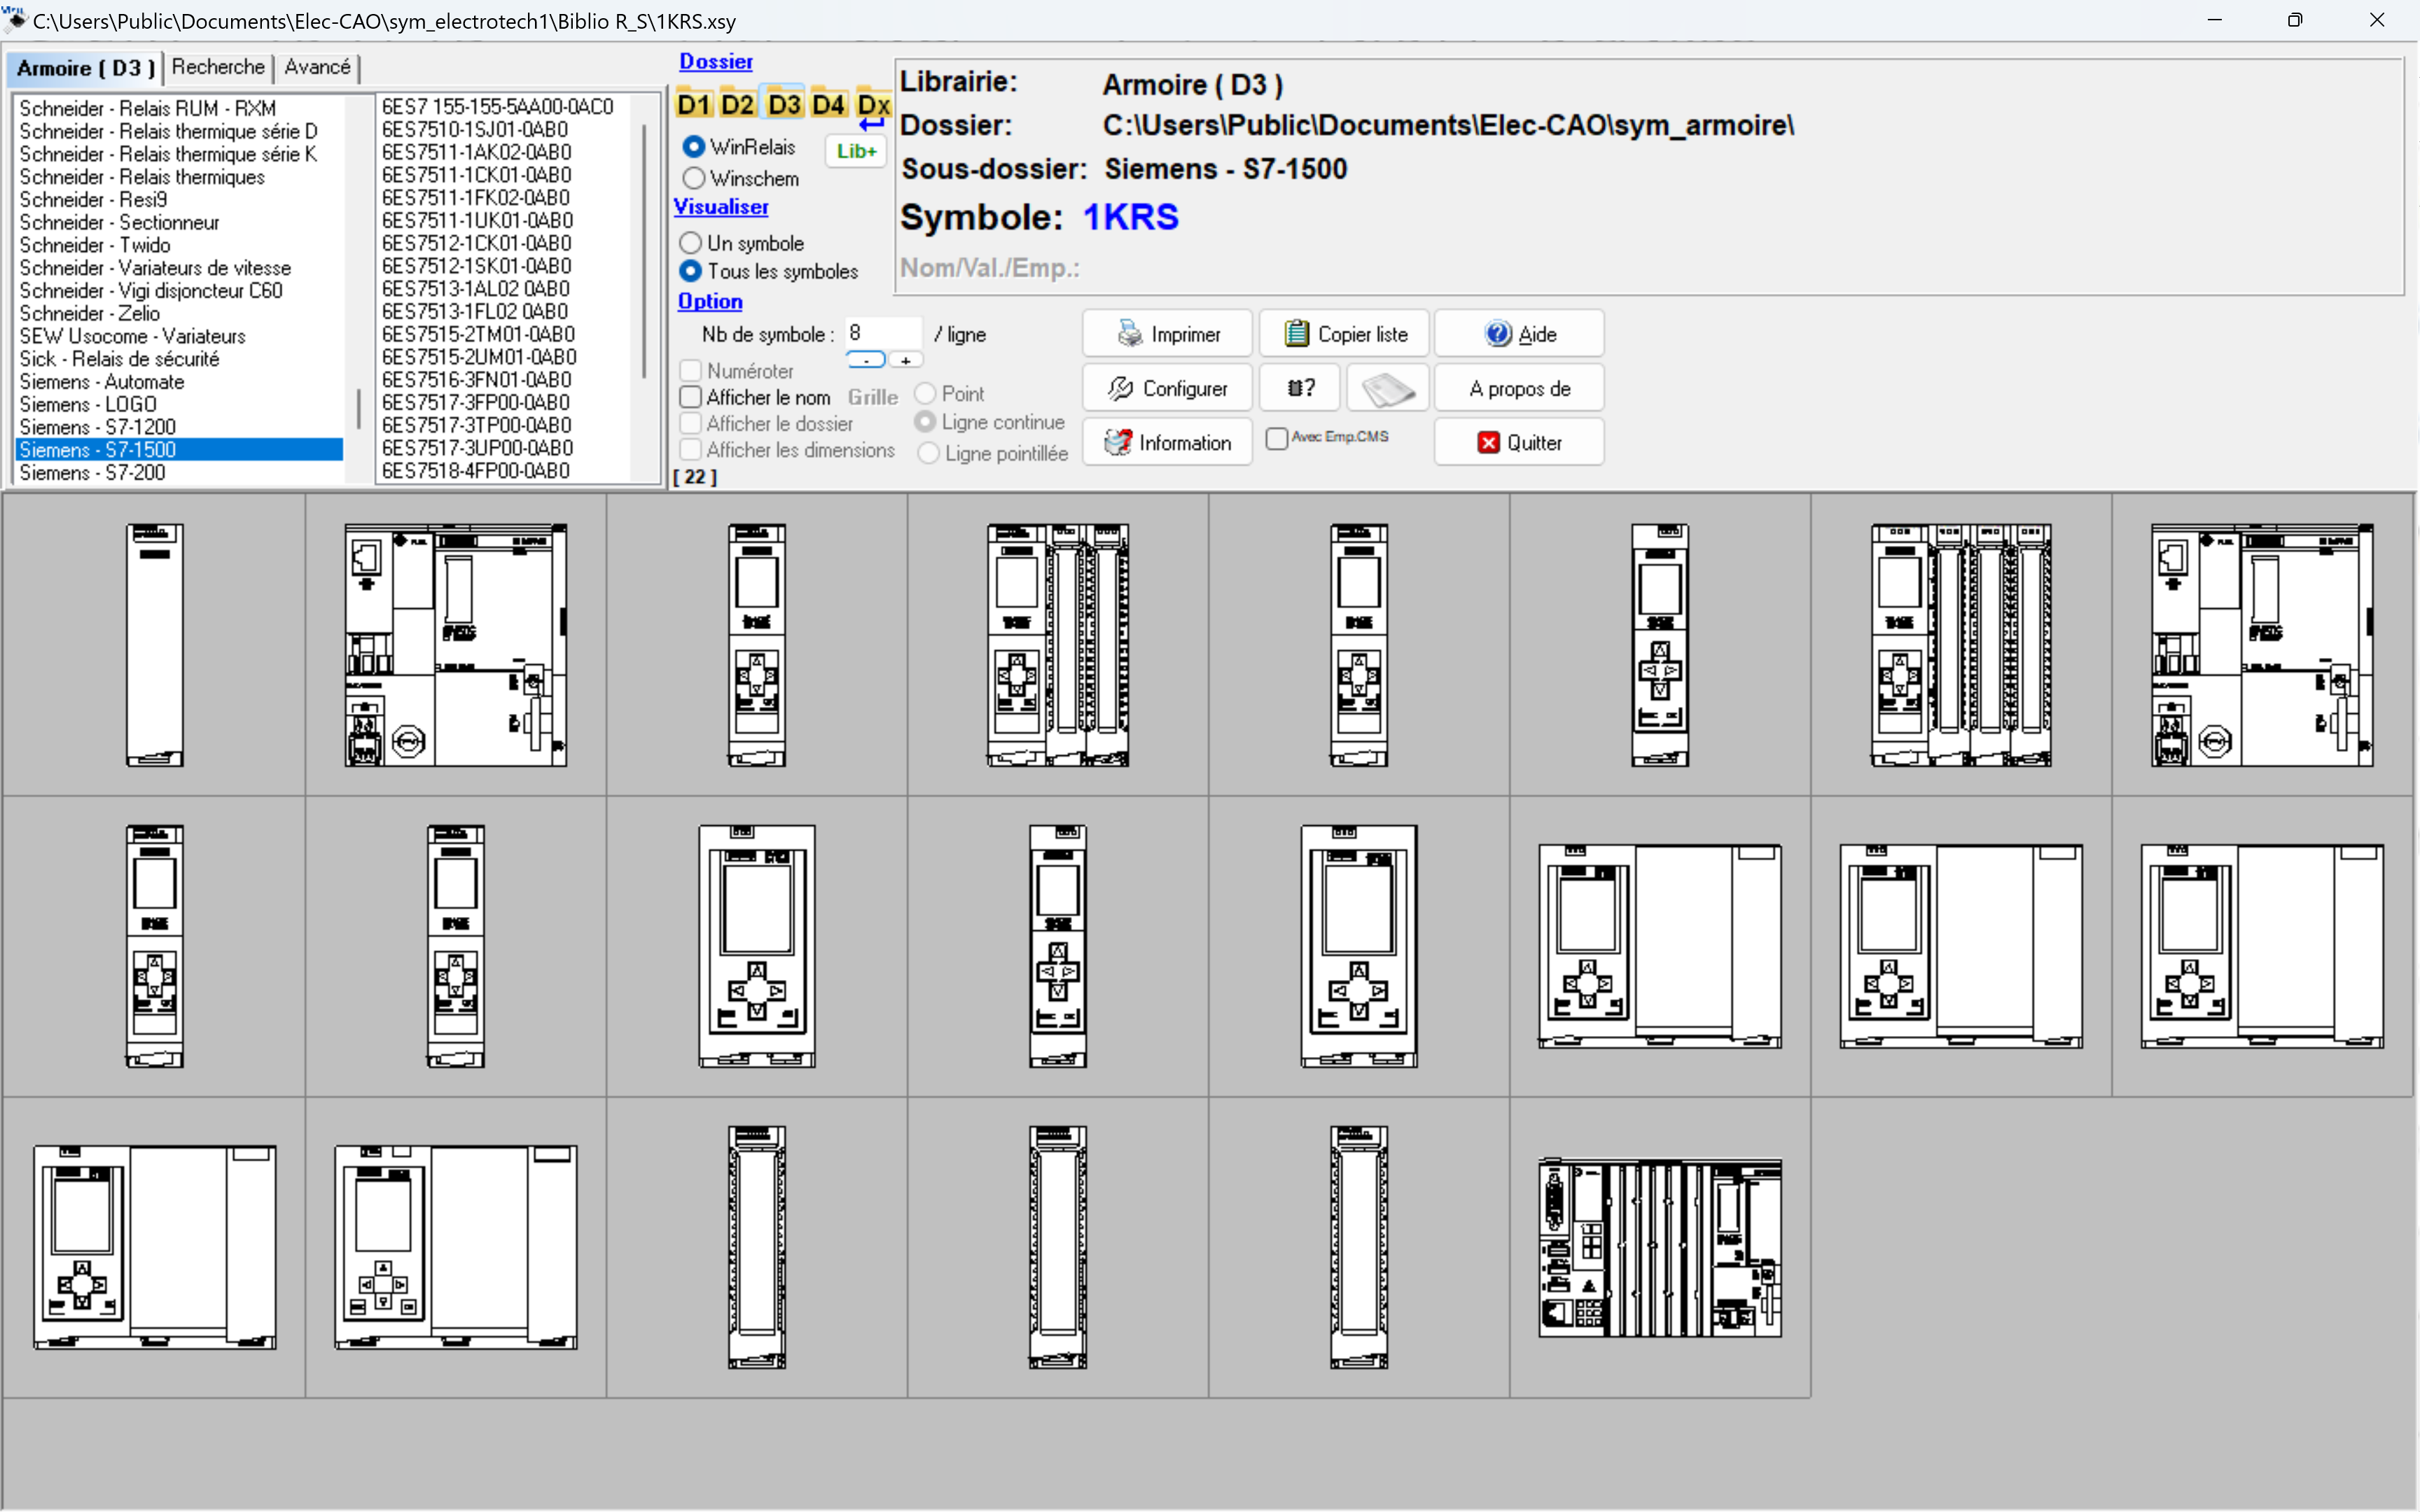Viewport: 2420px width, 1512px height.
Task: Click the printer icon Imprimer button
Action: point(1167,334)
